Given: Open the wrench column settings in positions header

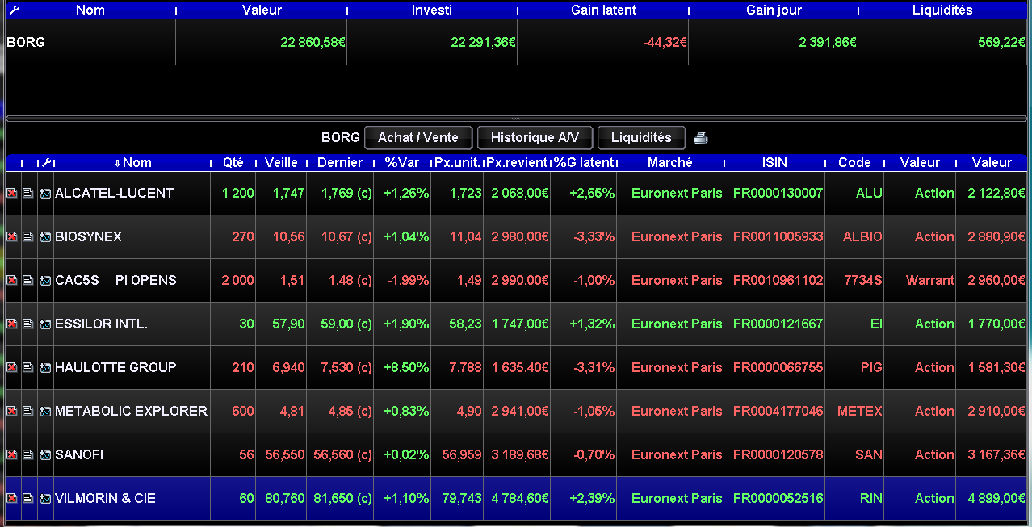Looking at the screenshot, I should coord(45,163).
